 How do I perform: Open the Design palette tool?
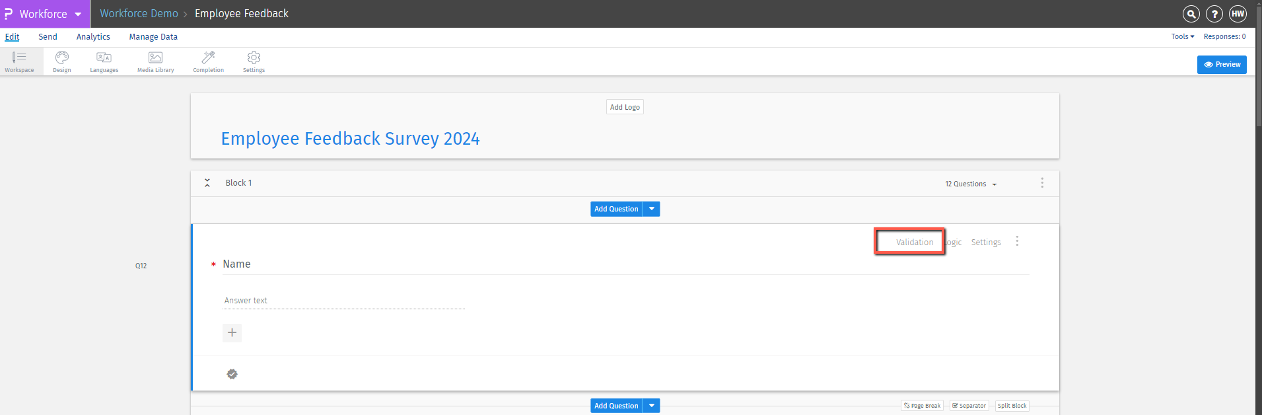[62, 61]
